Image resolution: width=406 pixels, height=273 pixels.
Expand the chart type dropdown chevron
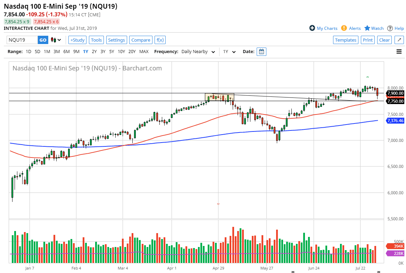(58, 40)
